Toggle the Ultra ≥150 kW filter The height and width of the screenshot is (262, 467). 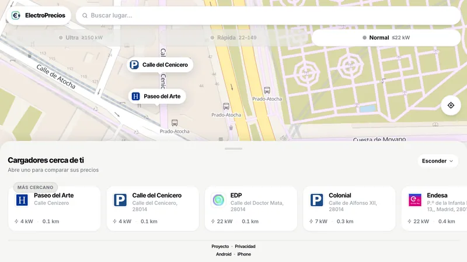click(81, 38)
